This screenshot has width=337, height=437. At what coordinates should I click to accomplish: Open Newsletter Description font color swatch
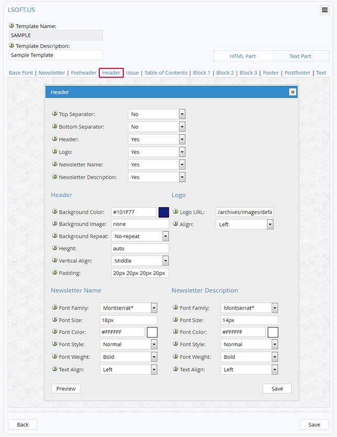click(273, 332)
